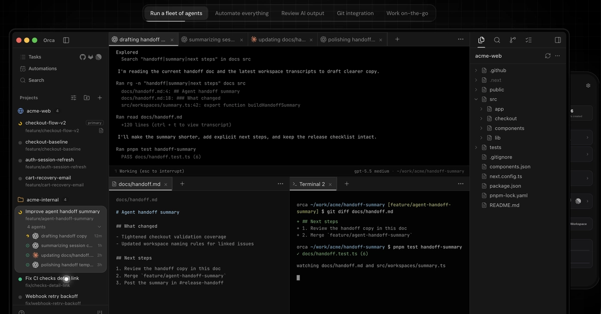
Task: Open terminal pane more options ellipsis
Action: 461,184
